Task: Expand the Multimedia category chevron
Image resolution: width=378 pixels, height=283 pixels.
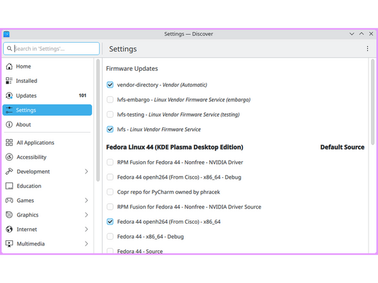Action: point(86,243)
